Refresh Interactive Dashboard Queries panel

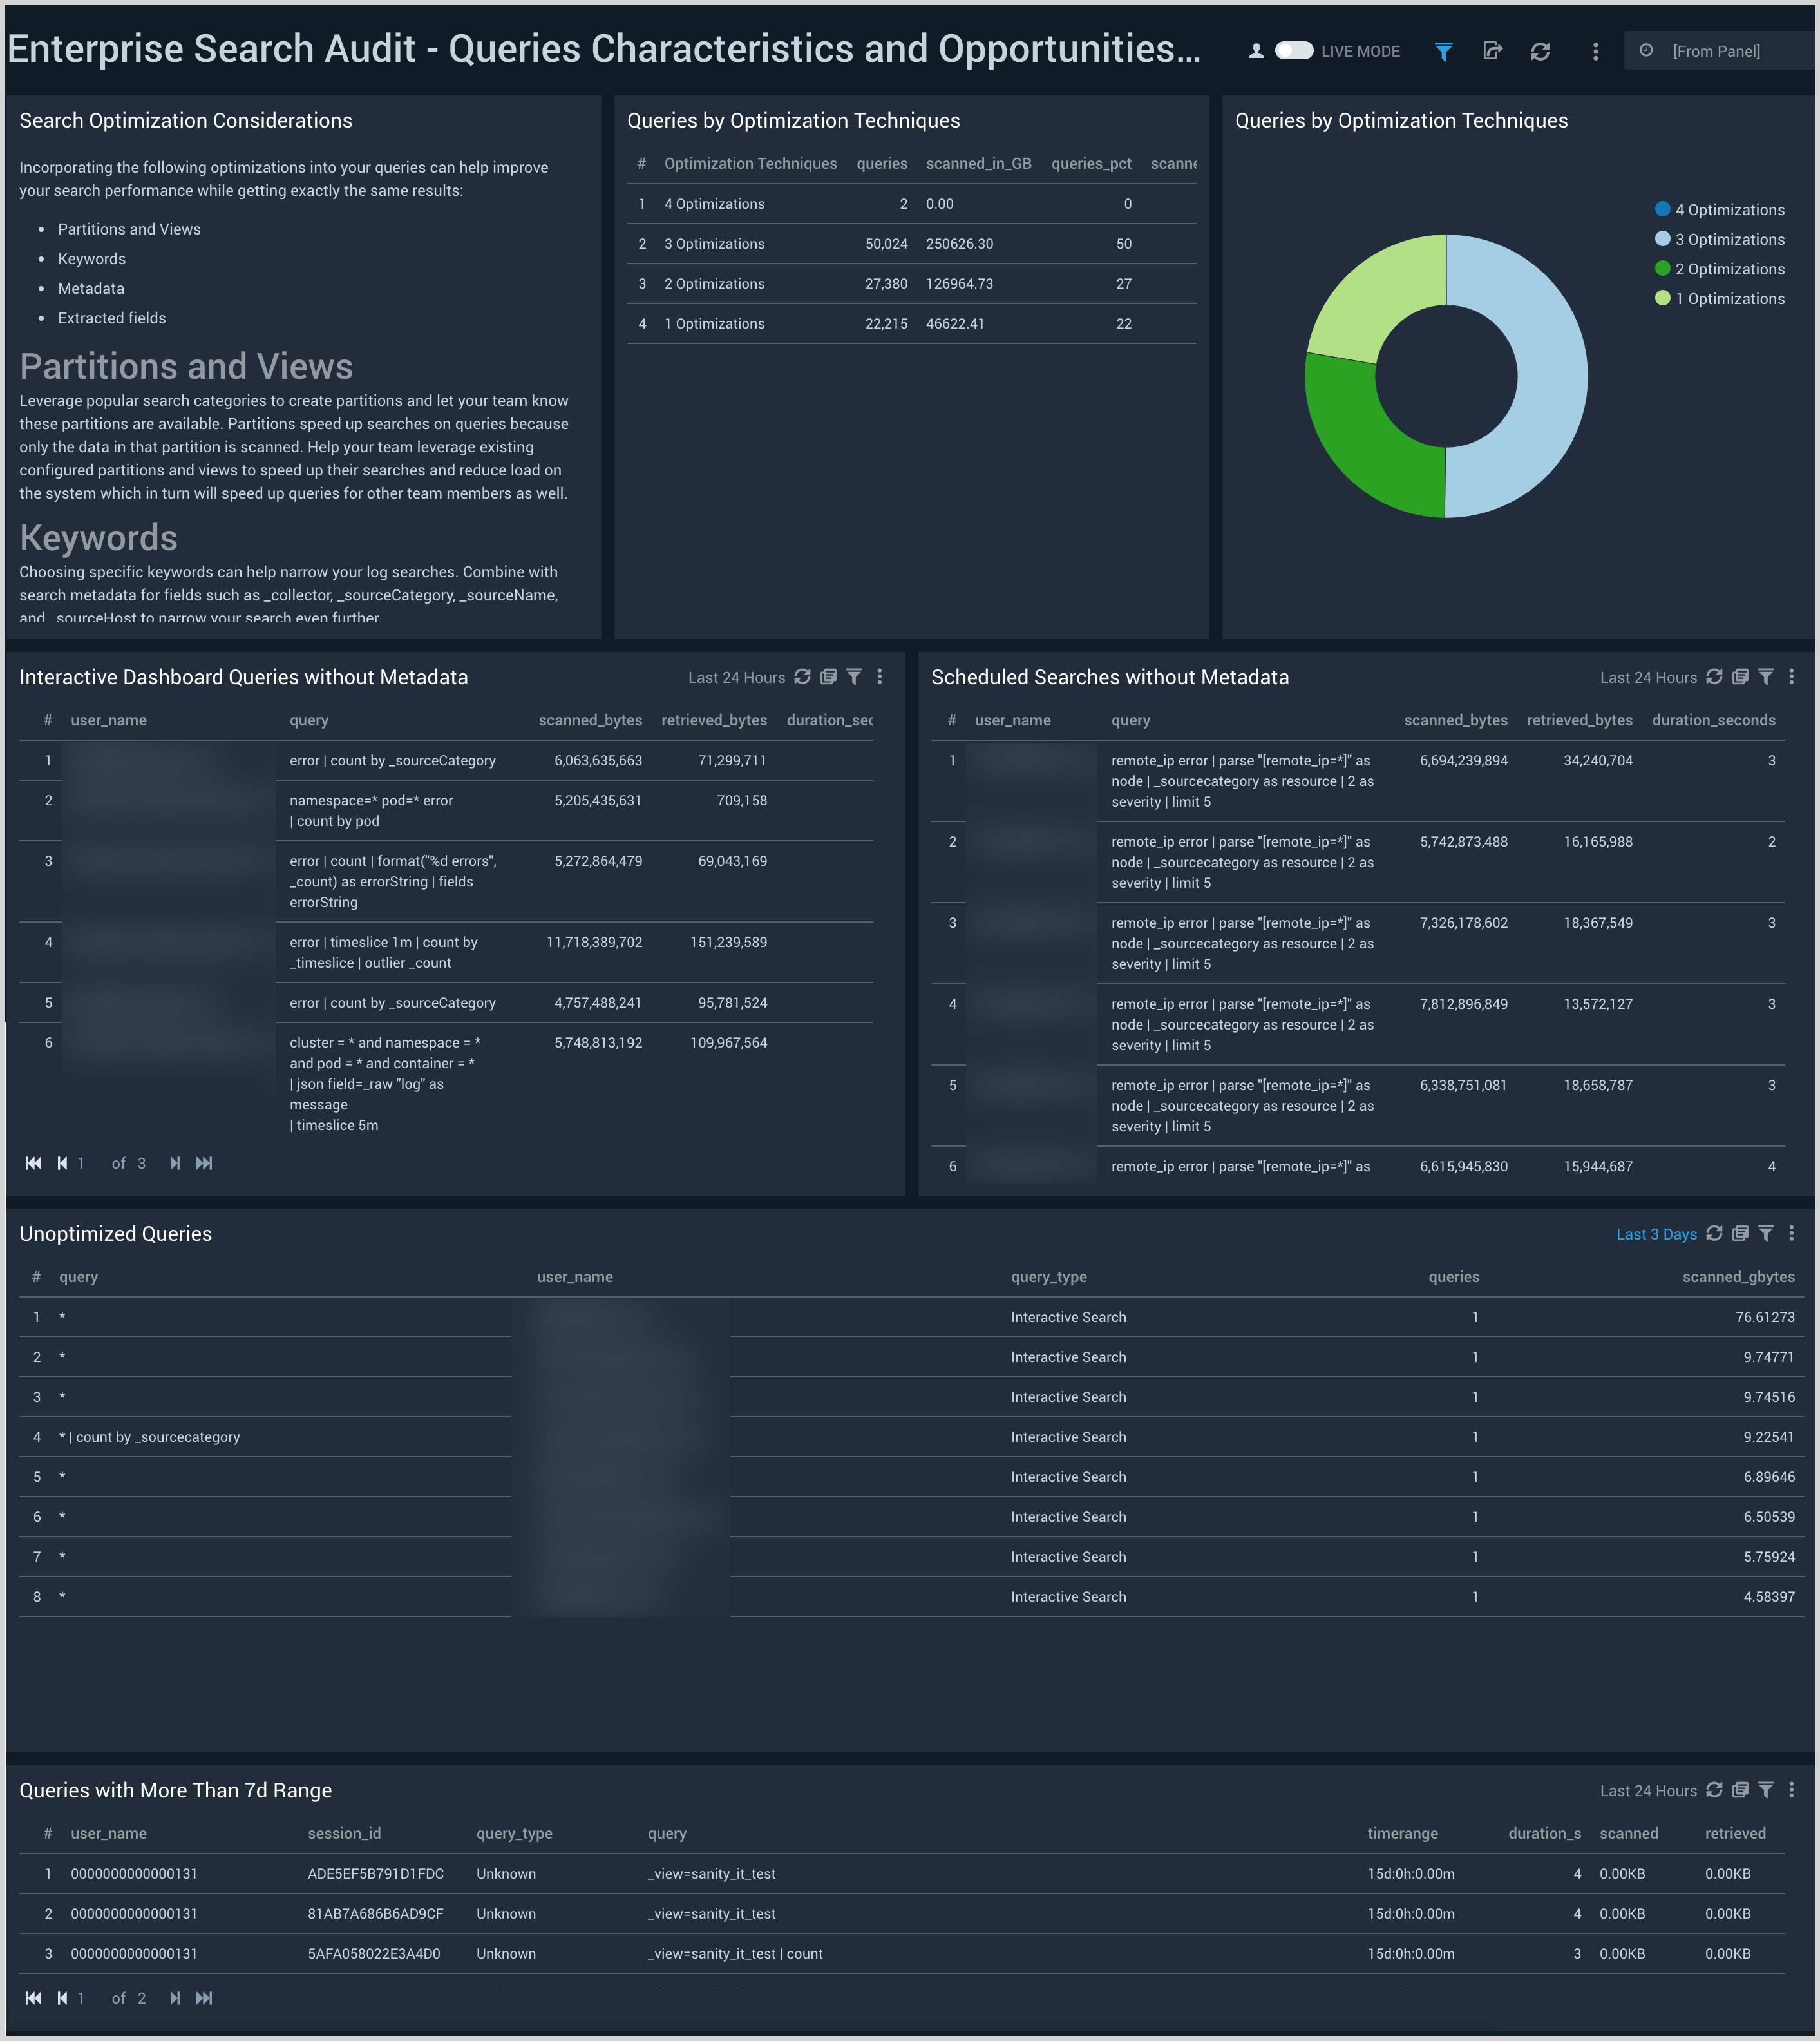pos(802,677)
